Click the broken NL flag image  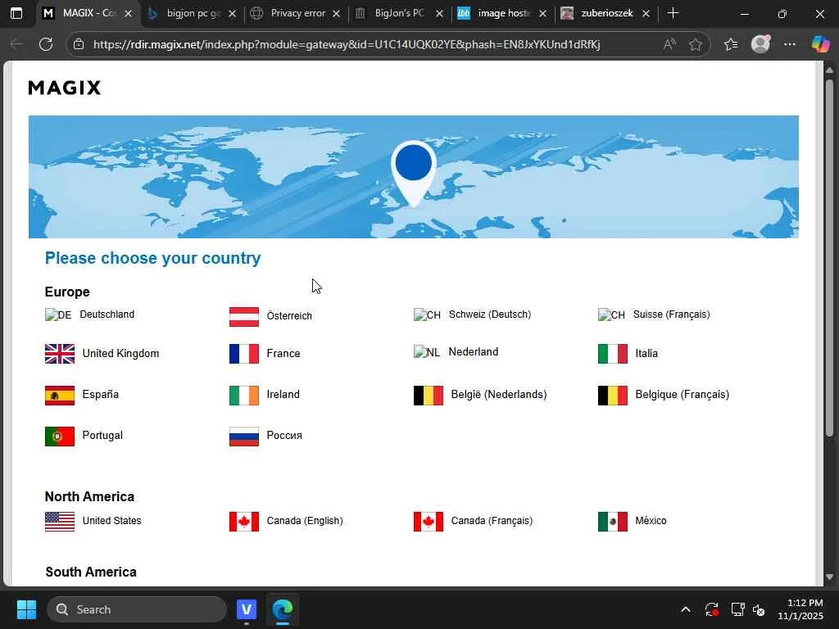(x=427, y=352)
